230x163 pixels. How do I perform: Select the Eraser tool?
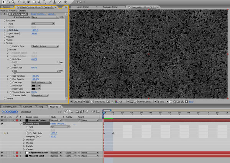[x=60, y=2]
